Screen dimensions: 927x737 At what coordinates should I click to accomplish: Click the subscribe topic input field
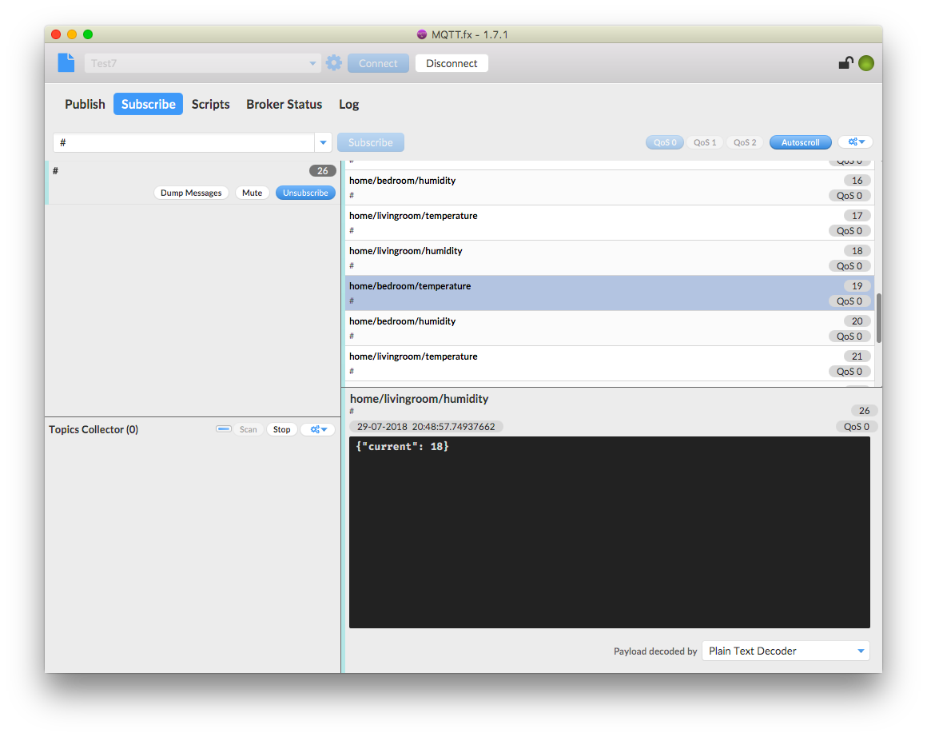coord(184,142)
